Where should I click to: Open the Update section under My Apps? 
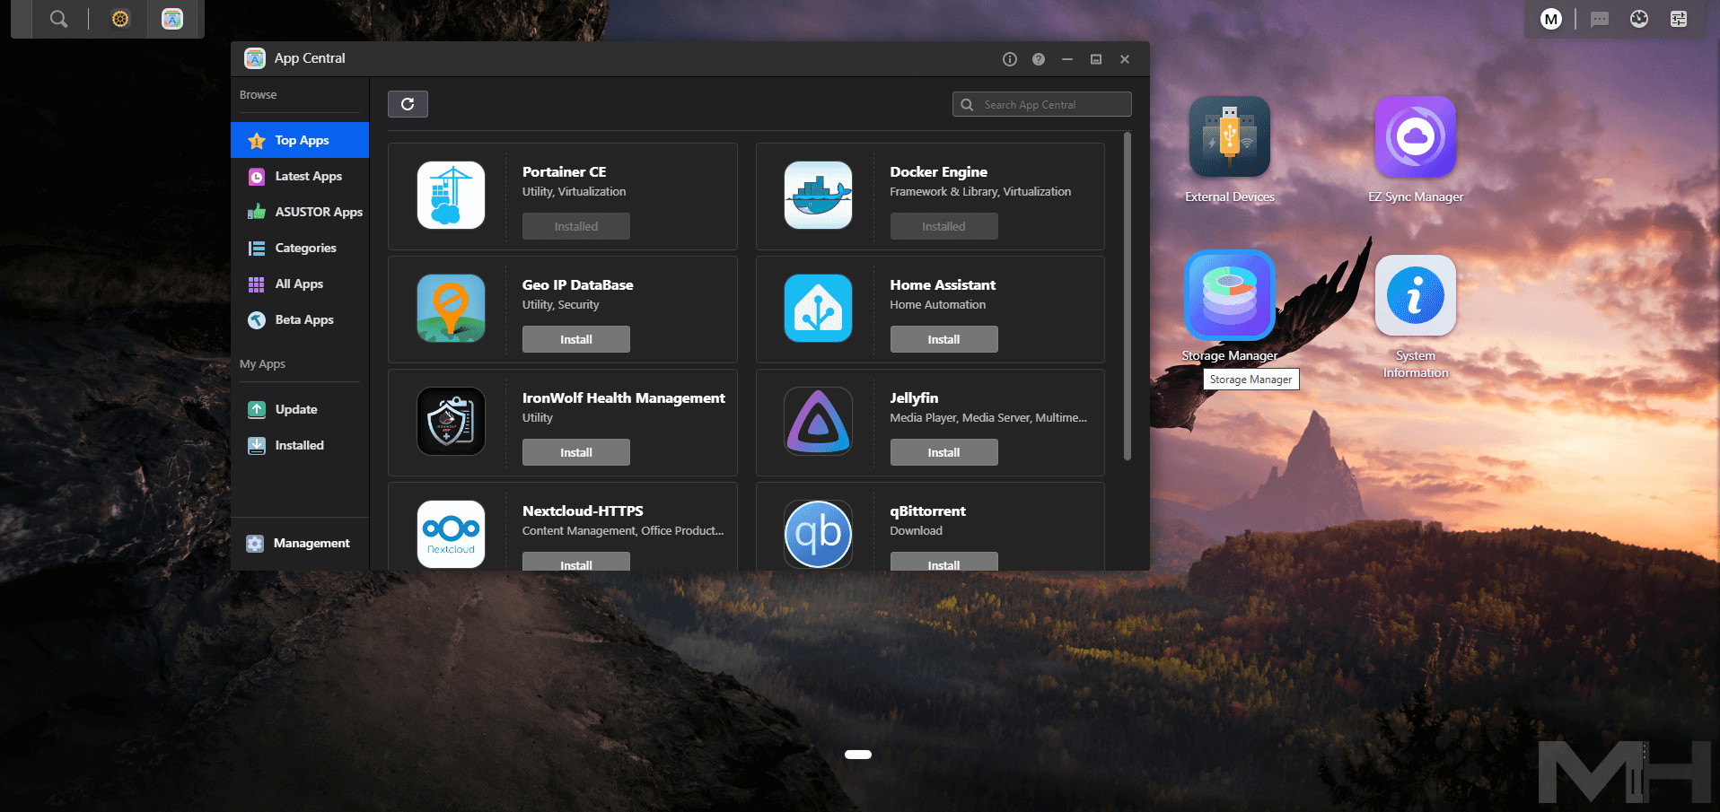tap(300, 409)
